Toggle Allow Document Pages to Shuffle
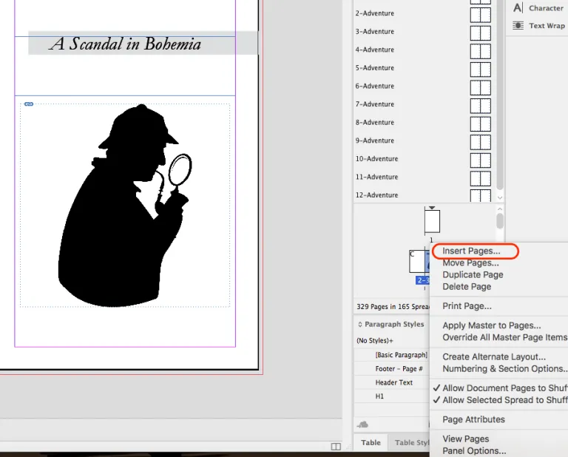568x457 pixels. (x=500, y=387)
